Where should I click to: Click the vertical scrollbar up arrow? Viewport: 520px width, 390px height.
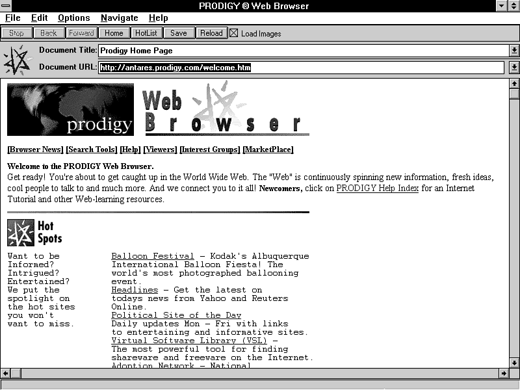(514, 84)
